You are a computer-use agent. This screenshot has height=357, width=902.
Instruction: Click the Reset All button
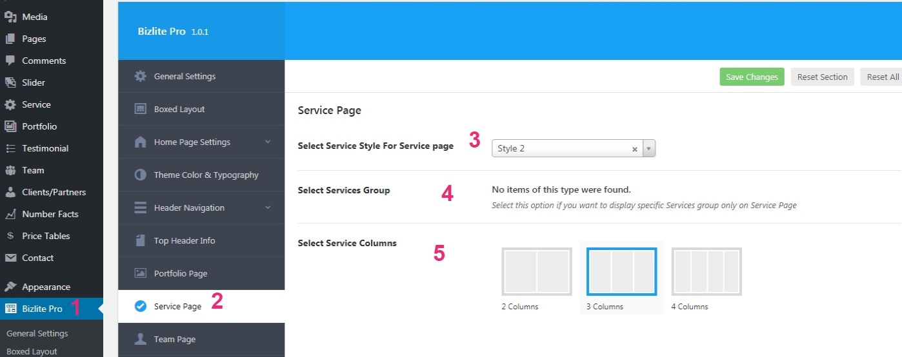click(x=882, y=77)
